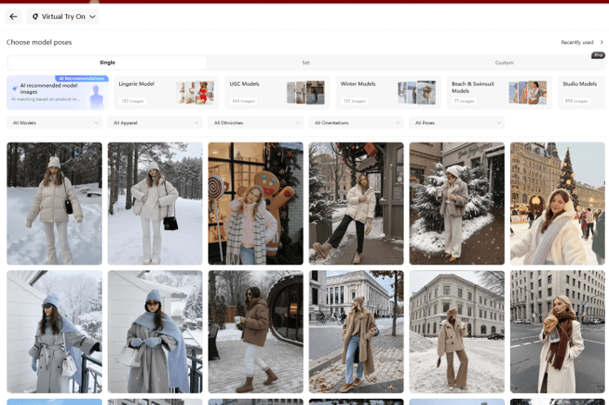
Task: Open the Studio Models category
Action: [583, 92]
